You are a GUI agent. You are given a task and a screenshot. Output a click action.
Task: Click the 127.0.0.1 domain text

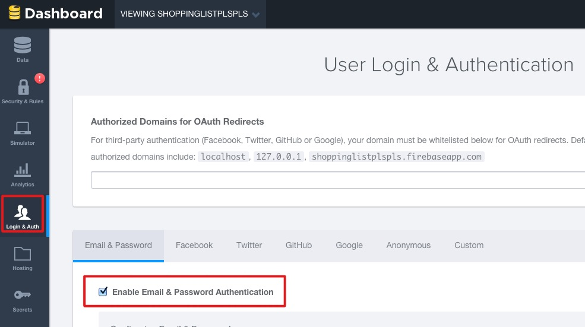coord(279,157)
